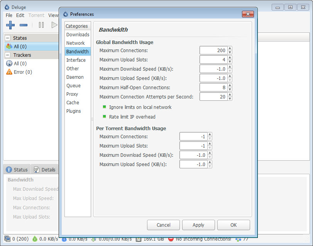Open the Other category

pos(78,68)
